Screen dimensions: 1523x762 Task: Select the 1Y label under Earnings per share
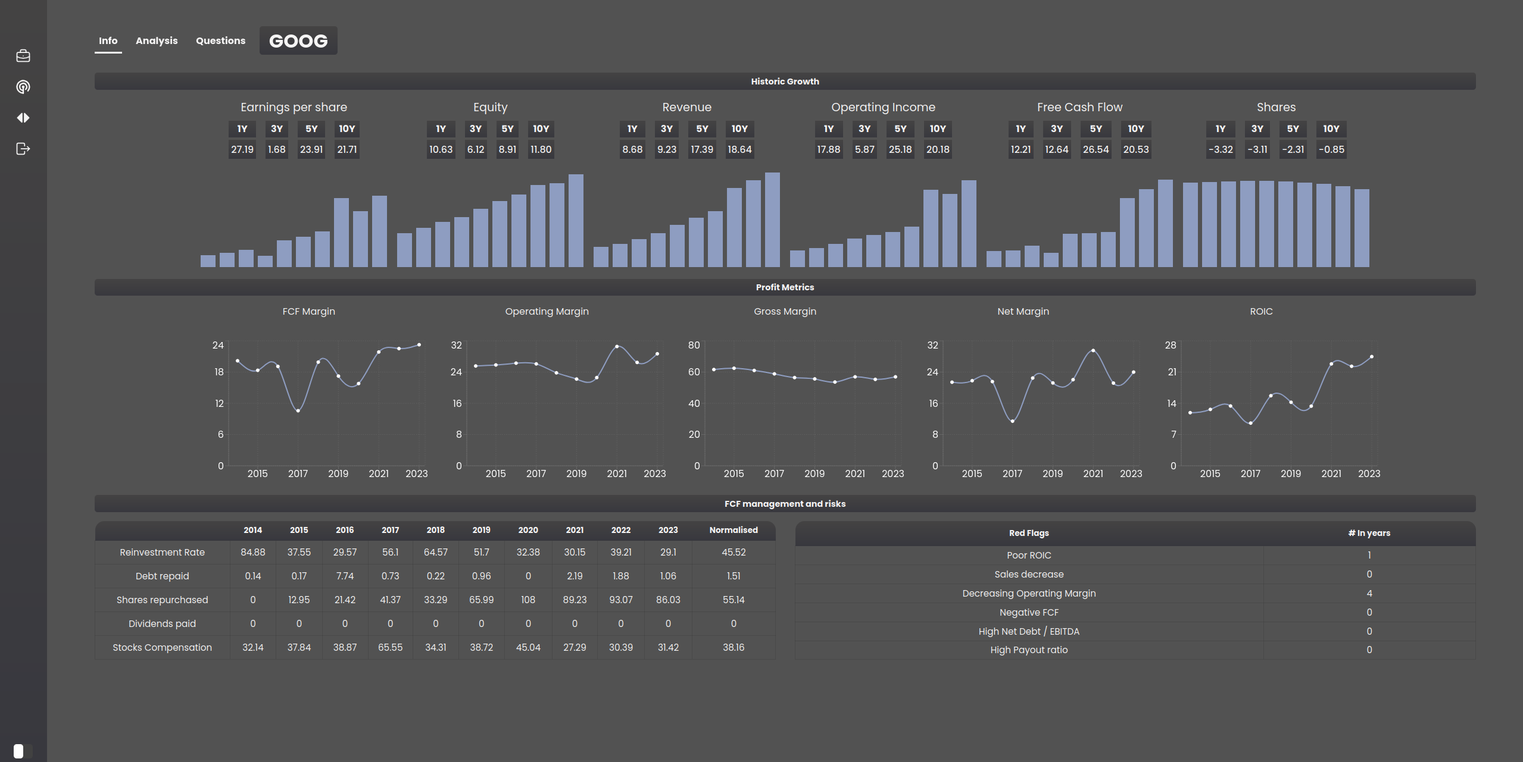tap(242, 128)
